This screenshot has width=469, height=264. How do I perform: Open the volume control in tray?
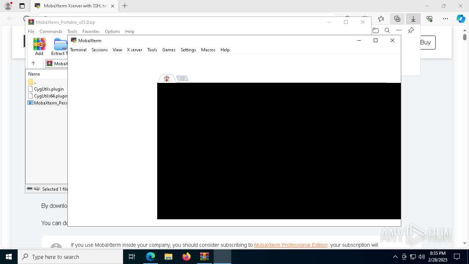click(x=422, y=257)
